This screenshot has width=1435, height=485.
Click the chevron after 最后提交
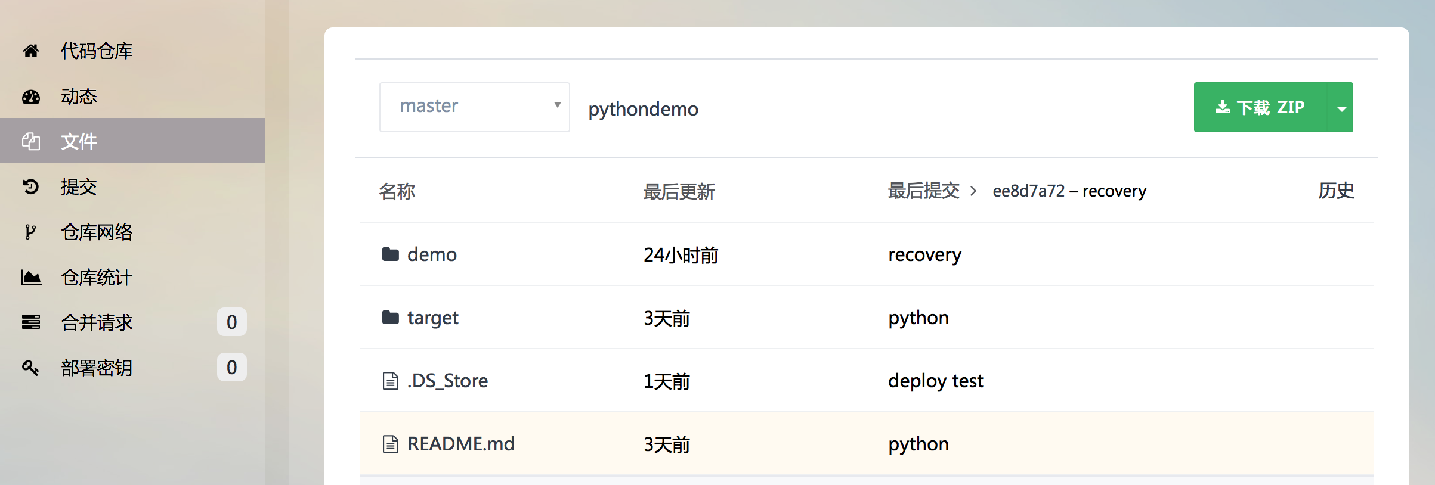point(973,191)
